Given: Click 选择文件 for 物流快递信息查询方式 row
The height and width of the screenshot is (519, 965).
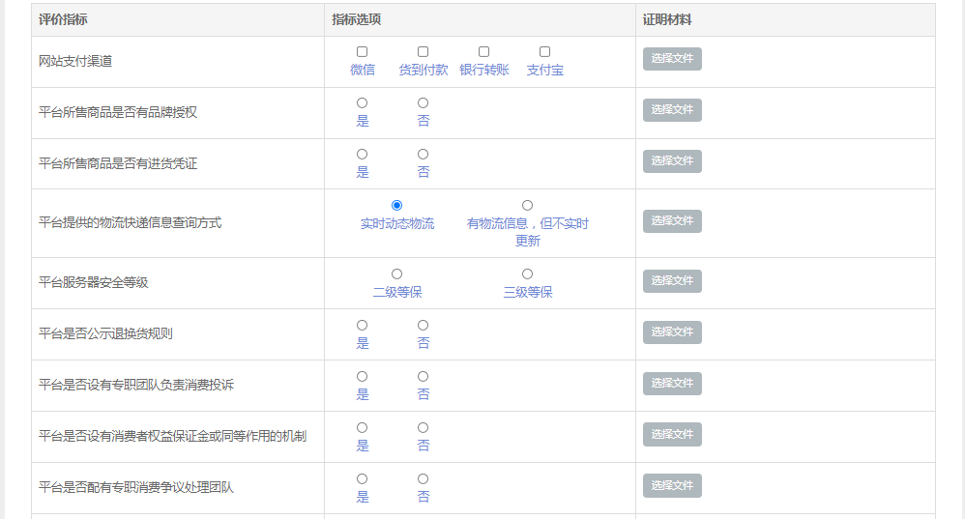Looking at the screenshot, I should click(x=672, y=221).
